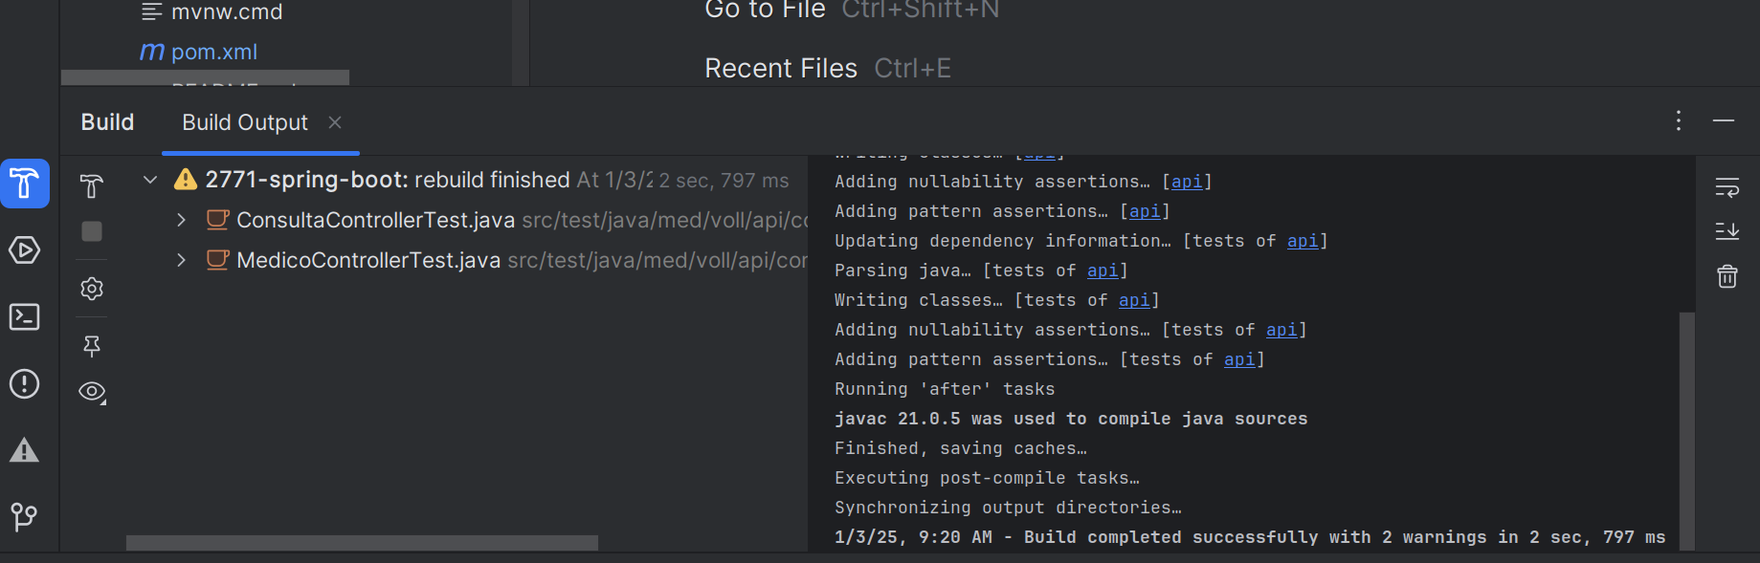The width and height of the screenshot is (1760, 563).
Task: Click the console vertical scrollbar thumb
Action: (x=1687, y=431)
